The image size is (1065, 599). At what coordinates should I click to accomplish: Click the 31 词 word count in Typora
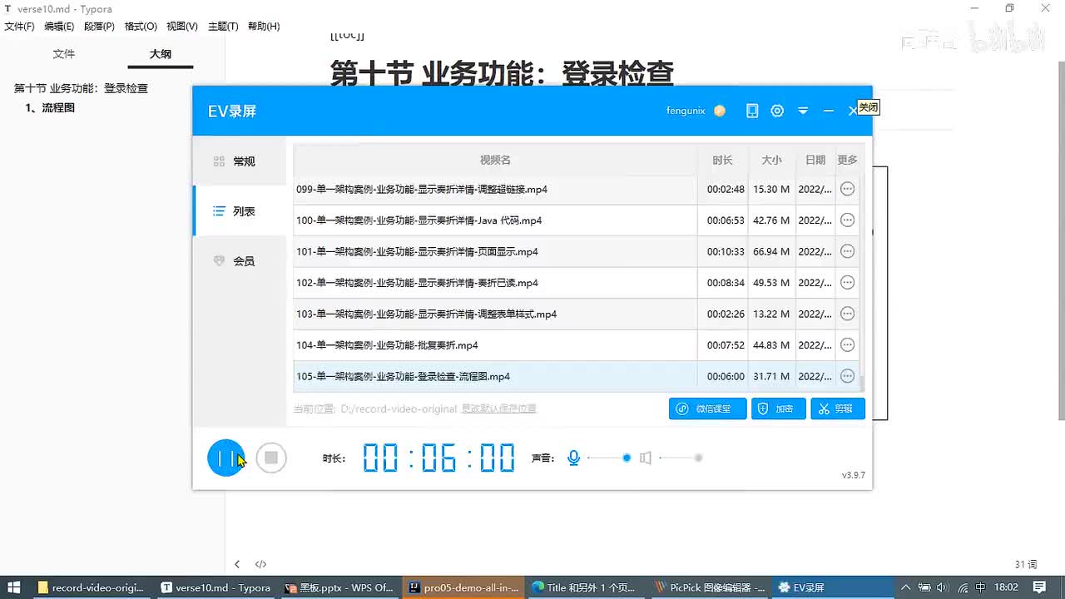(1026, 564)
